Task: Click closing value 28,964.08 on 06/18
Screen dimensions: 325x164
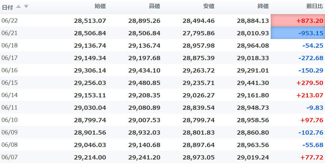Action: click(x=253, y=45)
